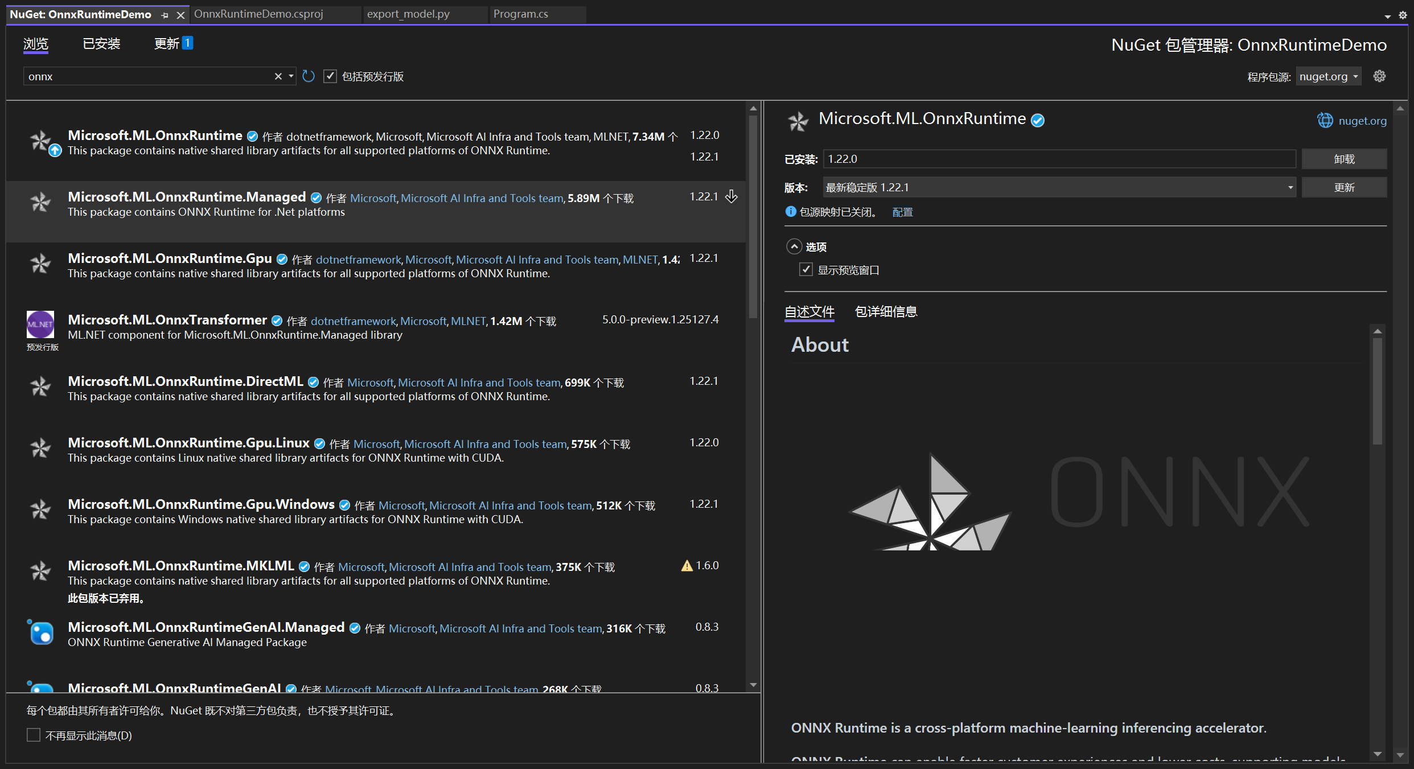Click the Microsoft.ML.OnnxRuntime package icon in list
Viewport: 1414px width, 769px height.
[41, 141]
